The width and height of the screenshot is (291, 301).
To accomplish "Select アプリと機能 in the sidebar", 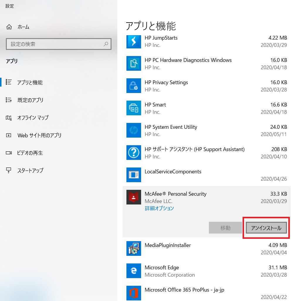I will 30,82.
